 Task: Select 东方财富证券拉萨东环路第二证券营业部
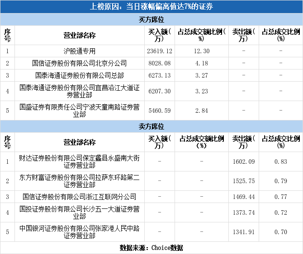tap(80, 181)
